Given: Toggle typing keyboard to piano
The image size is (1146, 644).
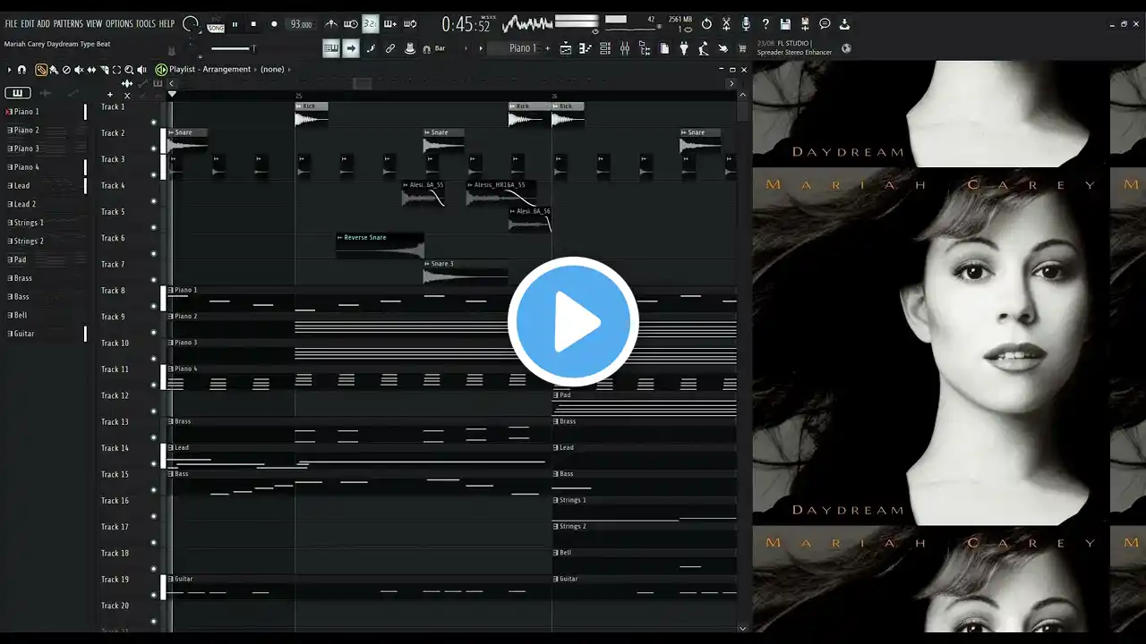Looking at the screenshot, I should [x=331, y=48].
